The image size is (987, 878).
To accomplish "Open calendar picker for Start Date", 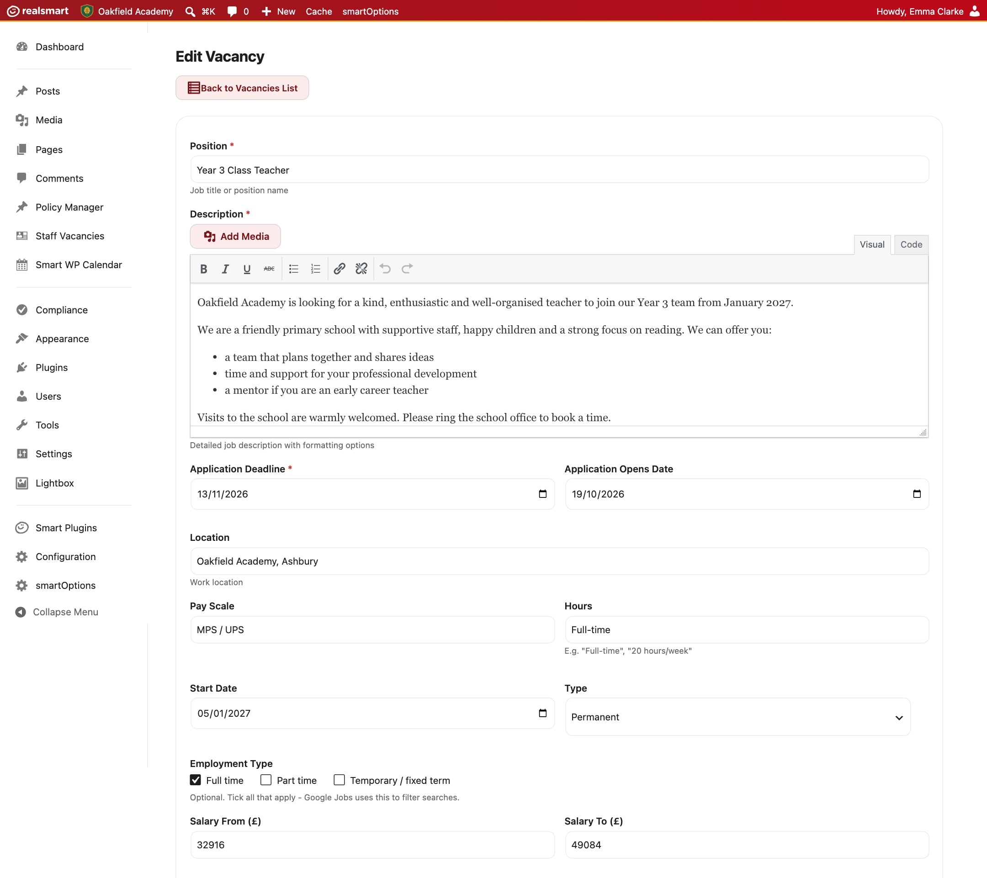I will pyautogui.click(x=543, y=713).
